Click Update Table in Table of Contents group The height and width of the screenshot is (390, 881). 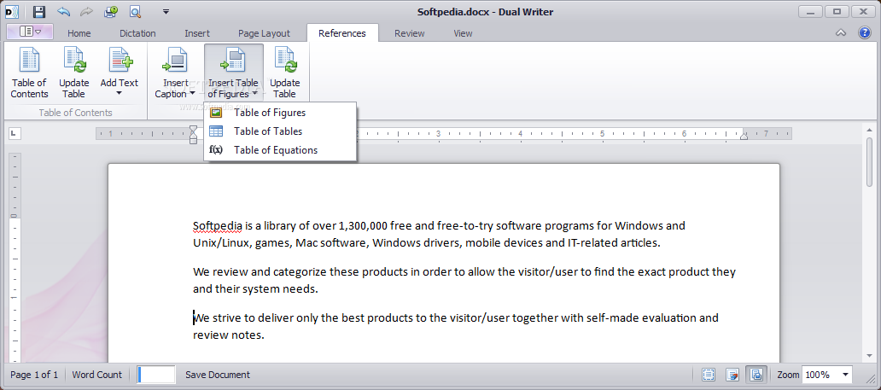click(x=73, y=73)
